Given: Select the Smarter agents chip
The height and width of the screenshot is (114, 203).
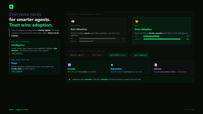Looking at the screenshot, I should (77, 55).
